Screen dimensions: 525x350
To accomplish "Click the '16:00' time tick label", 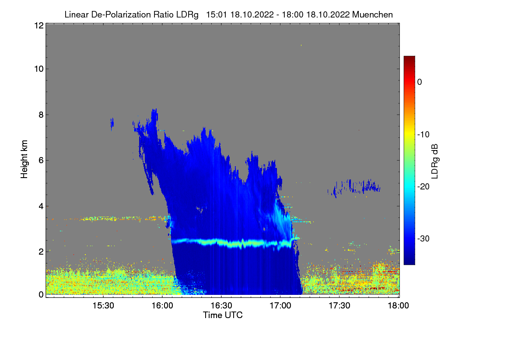I will [162, 305].
